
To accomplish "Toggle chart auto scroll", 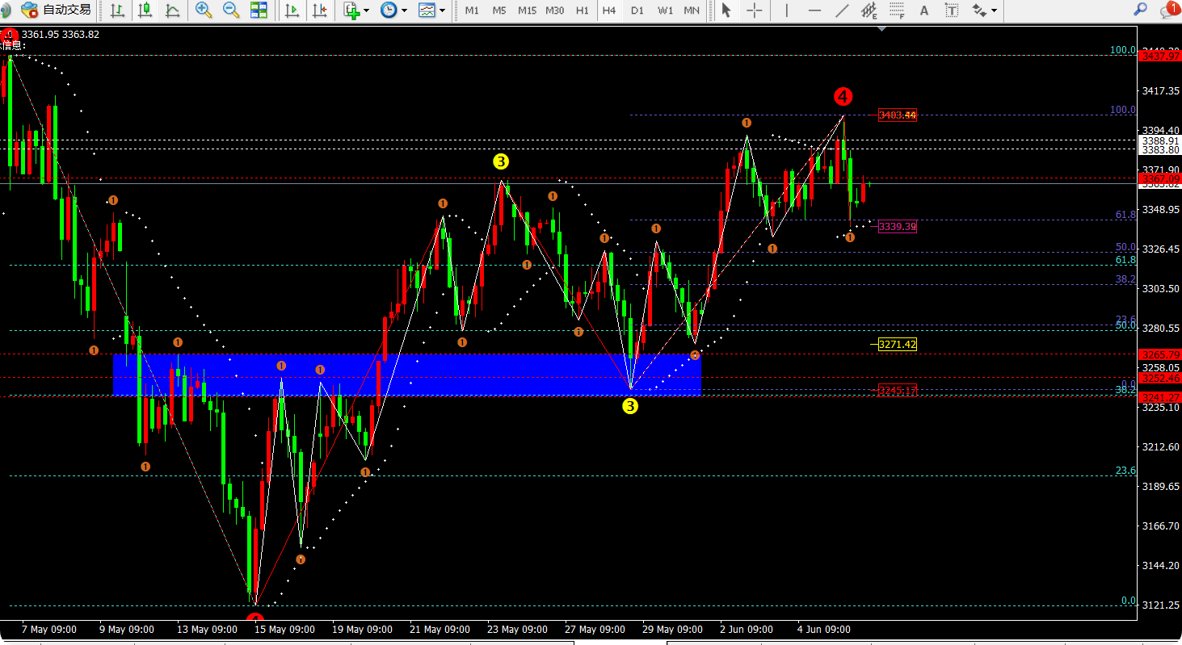I will click(x=292, y=10).
